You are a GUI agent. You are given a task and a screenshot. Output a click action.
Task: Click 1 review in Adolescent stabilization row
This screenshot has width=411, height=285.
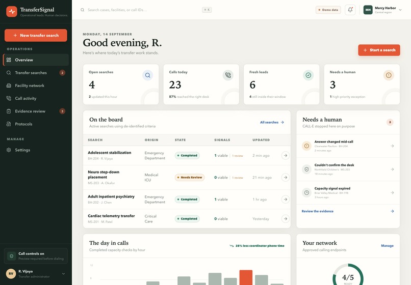(238, 156)
